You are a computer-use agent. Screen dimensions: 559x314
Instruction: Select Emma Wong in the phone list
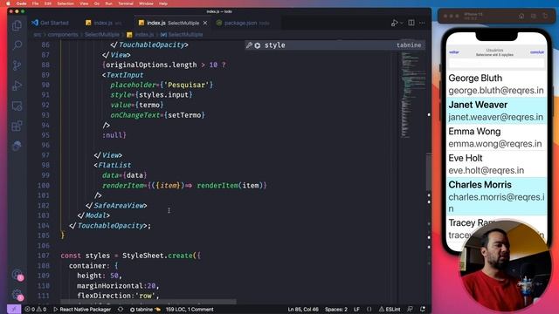coord(496,138)
